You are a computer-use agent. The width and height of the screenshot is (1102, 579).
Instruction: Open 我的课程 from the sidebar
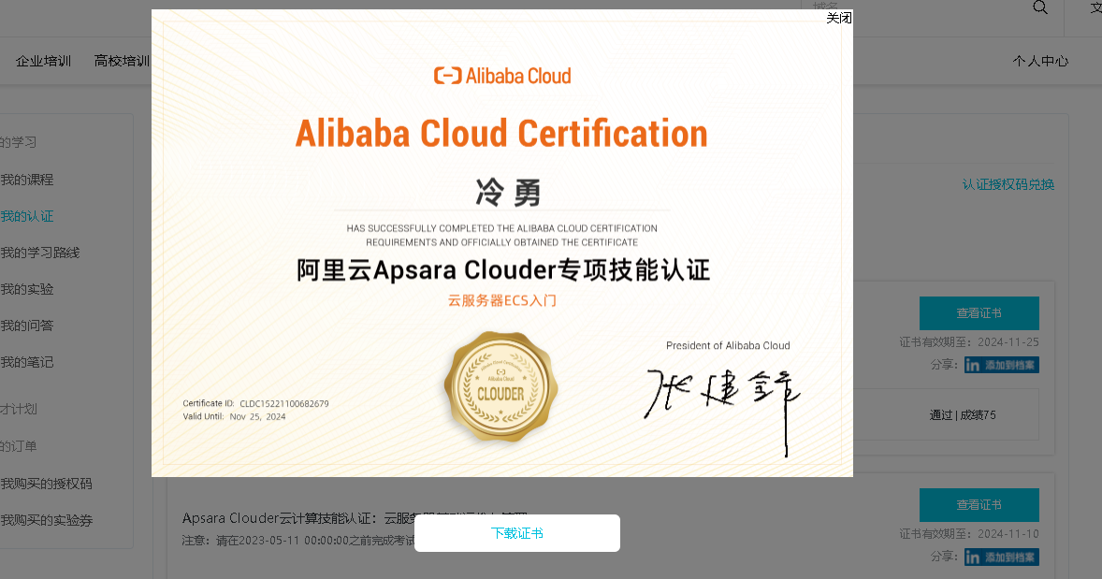click(28, 180)
